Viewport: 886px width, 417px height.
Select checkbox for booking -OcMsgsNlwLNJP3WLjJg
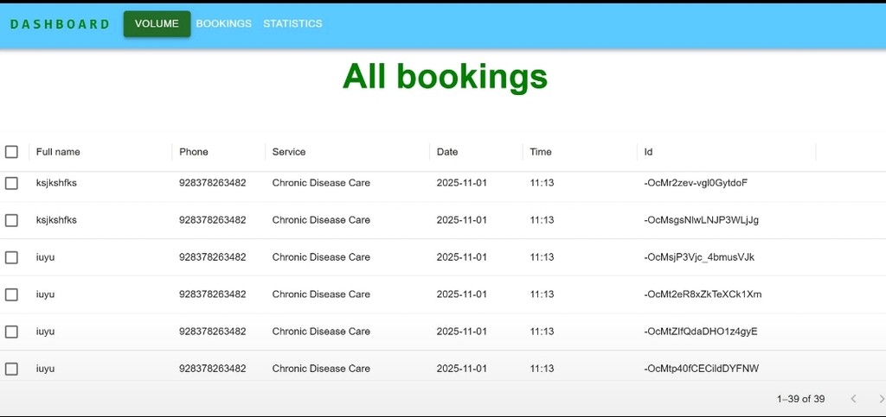click(11, 220)
